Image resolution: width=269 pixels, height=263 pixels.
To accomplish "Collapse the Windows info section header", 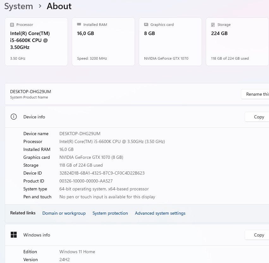I will point(137,235).
